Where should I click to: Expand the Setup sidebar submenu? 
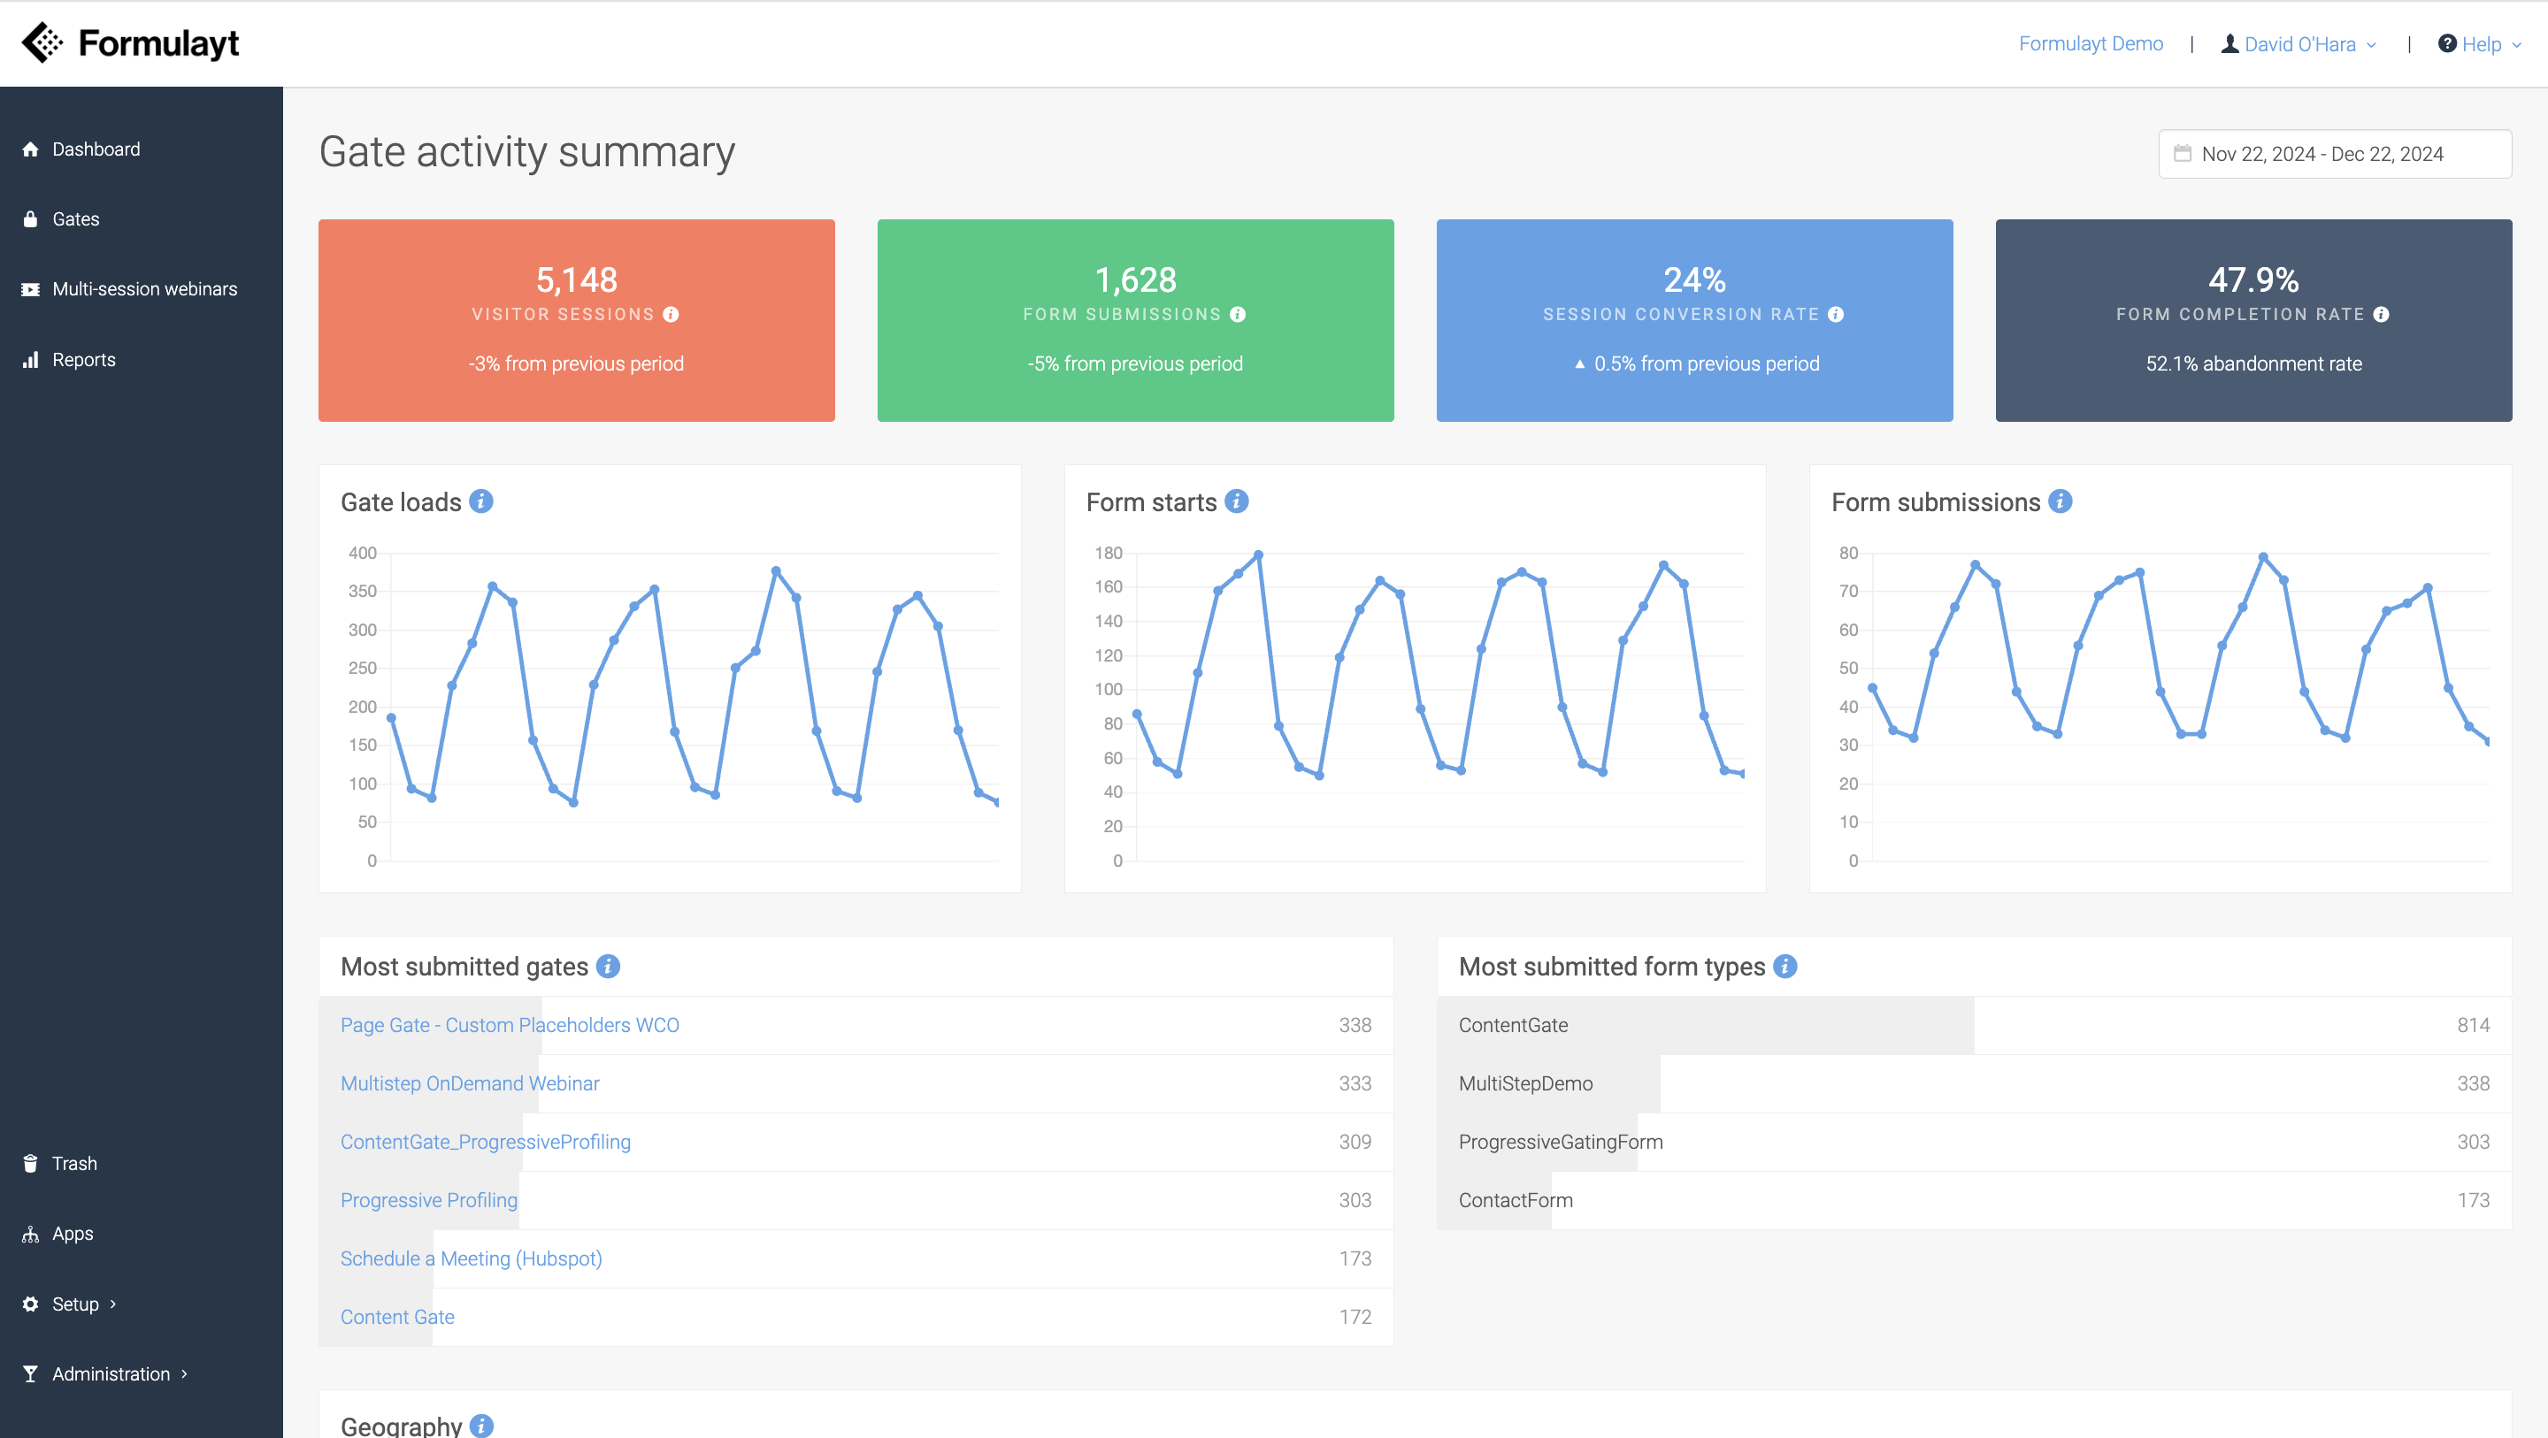[x=75, y=1304]
